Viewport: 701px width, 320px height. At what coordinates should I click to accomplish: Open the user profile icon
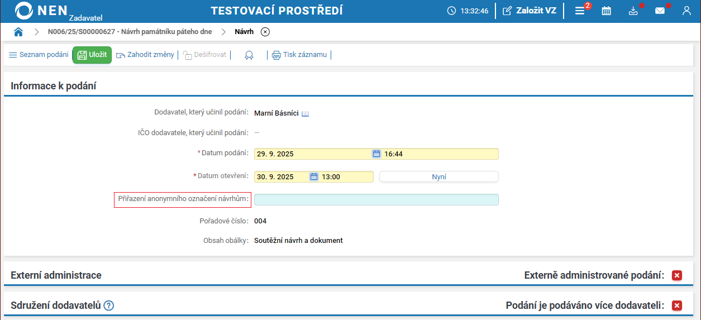[686, 11]
